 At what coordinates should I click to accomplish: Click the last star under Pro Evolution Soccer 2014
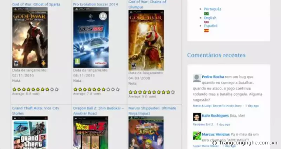118,89
